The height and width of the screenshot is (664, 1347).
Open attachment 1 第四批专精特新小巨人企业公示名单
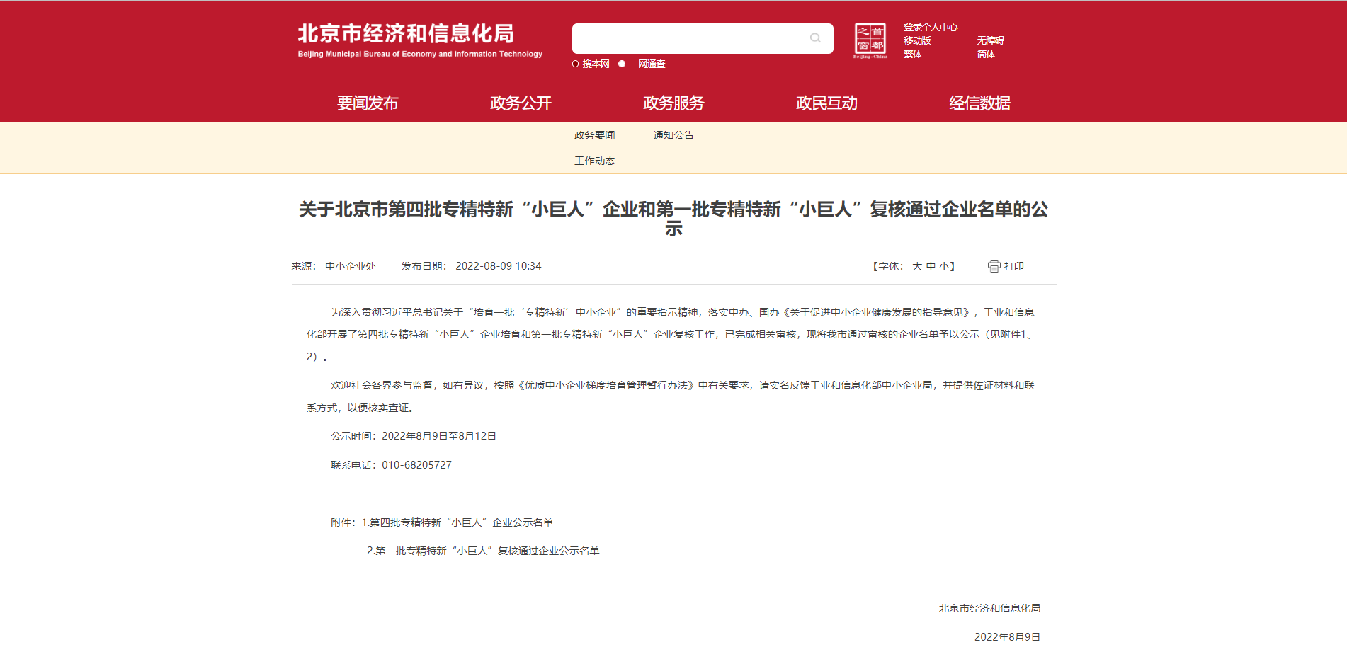point(460,522)
